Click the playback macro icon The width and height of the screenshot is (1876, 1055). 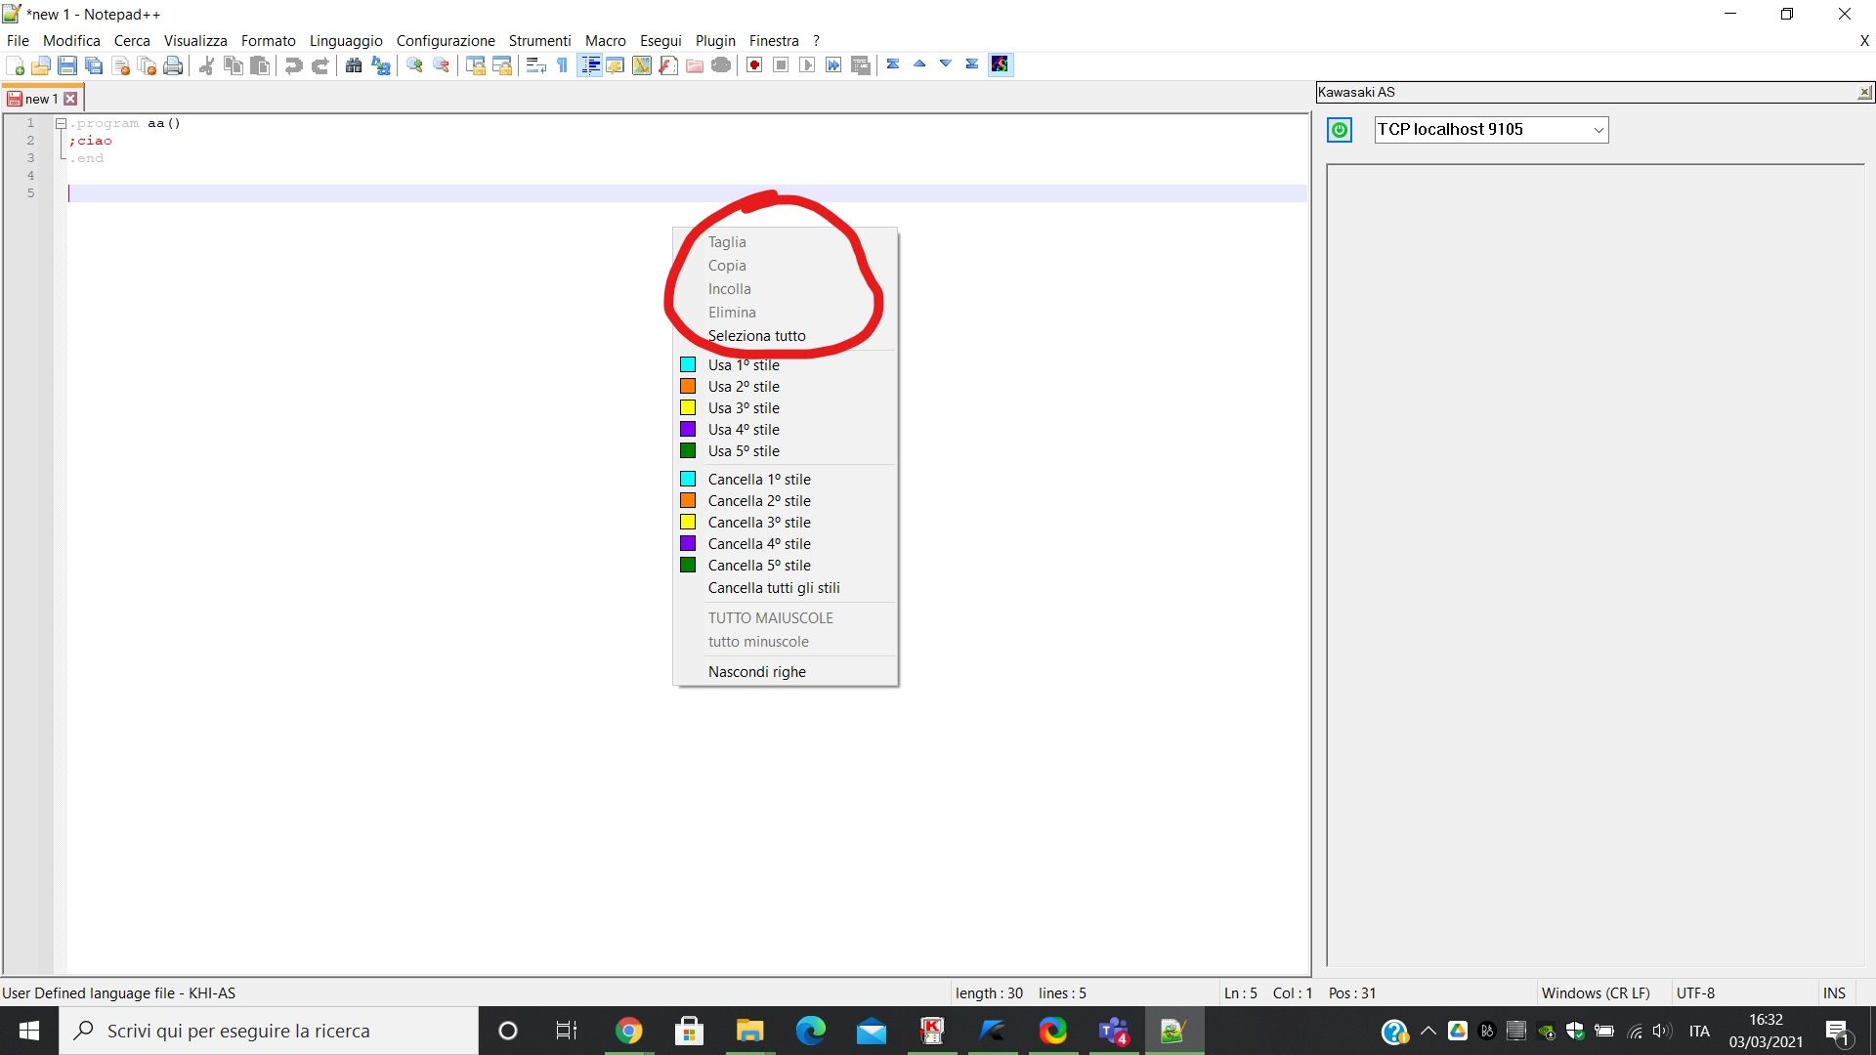click(807, 65)
